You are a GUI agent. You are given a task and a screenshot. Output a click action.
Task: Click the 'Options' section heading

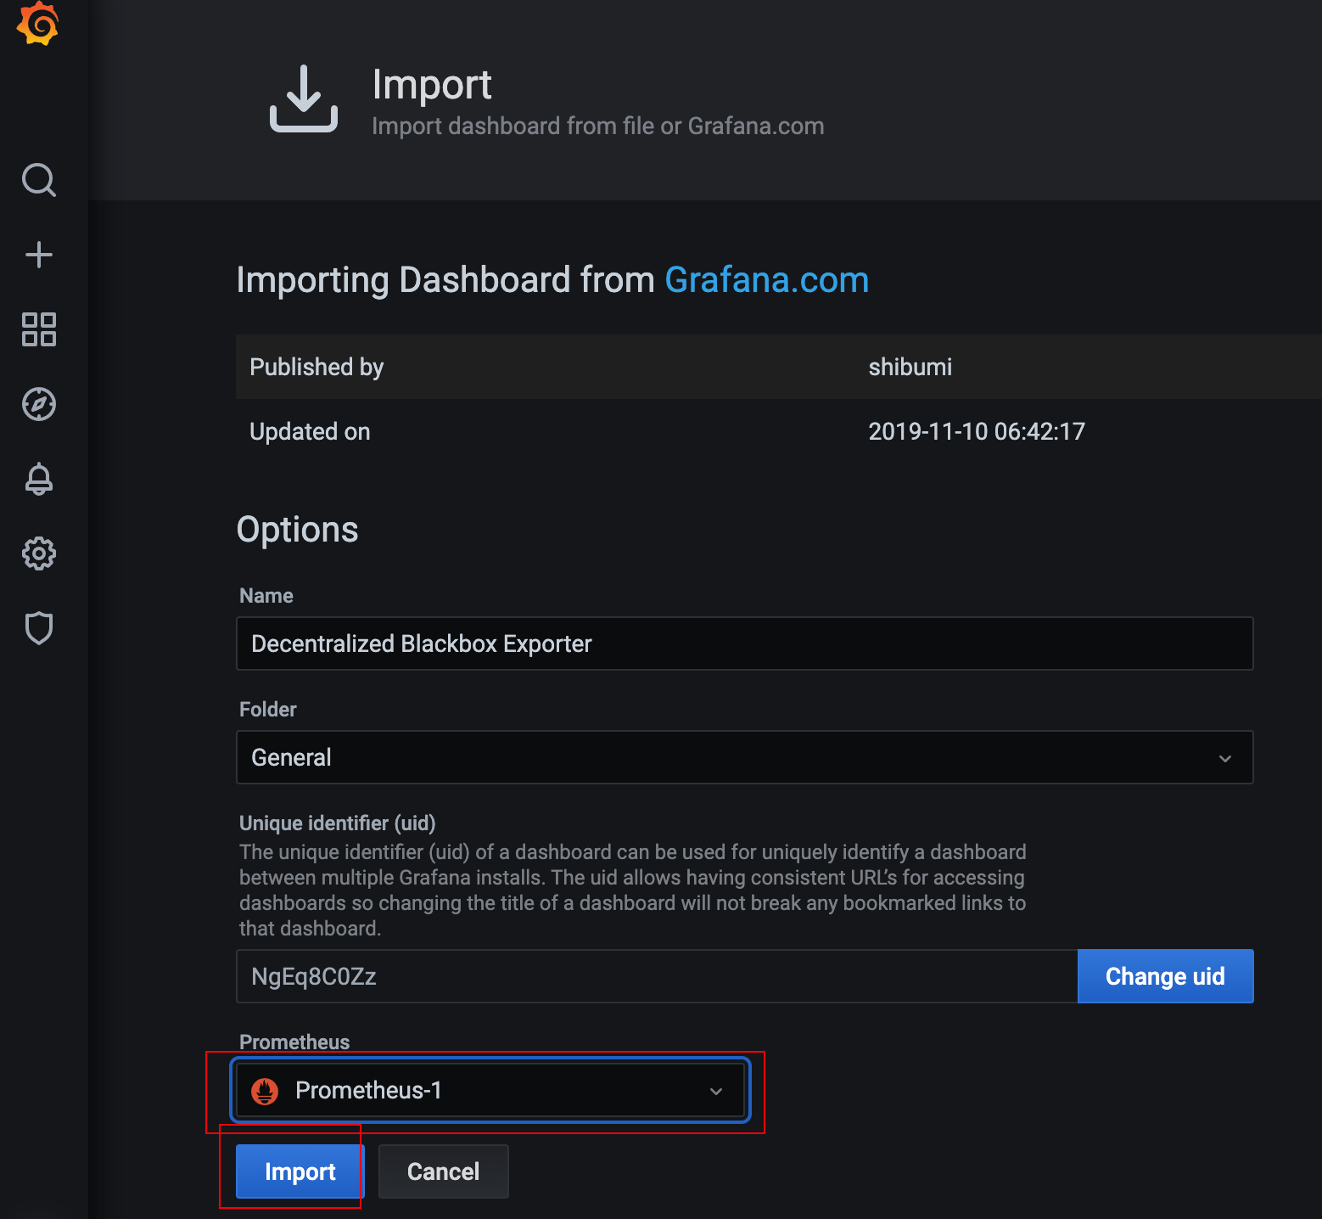pos(297,530)
